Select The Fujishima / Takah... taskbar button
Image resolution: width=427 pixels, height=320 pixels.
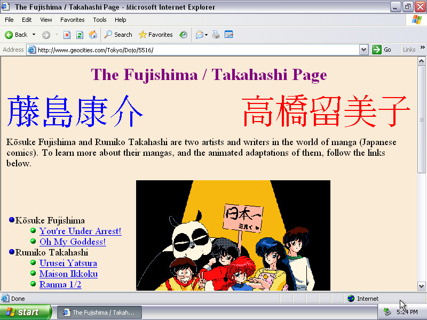point(99,313)
